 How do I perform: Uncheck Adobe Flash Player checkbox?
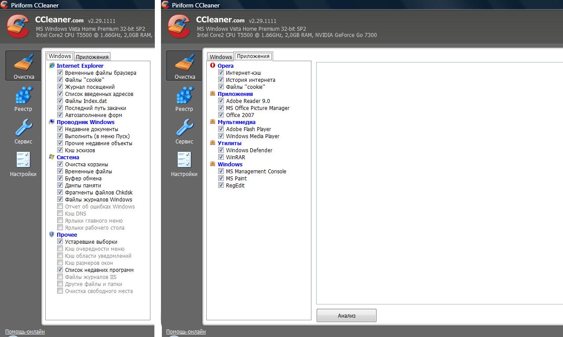pos(221,129)
